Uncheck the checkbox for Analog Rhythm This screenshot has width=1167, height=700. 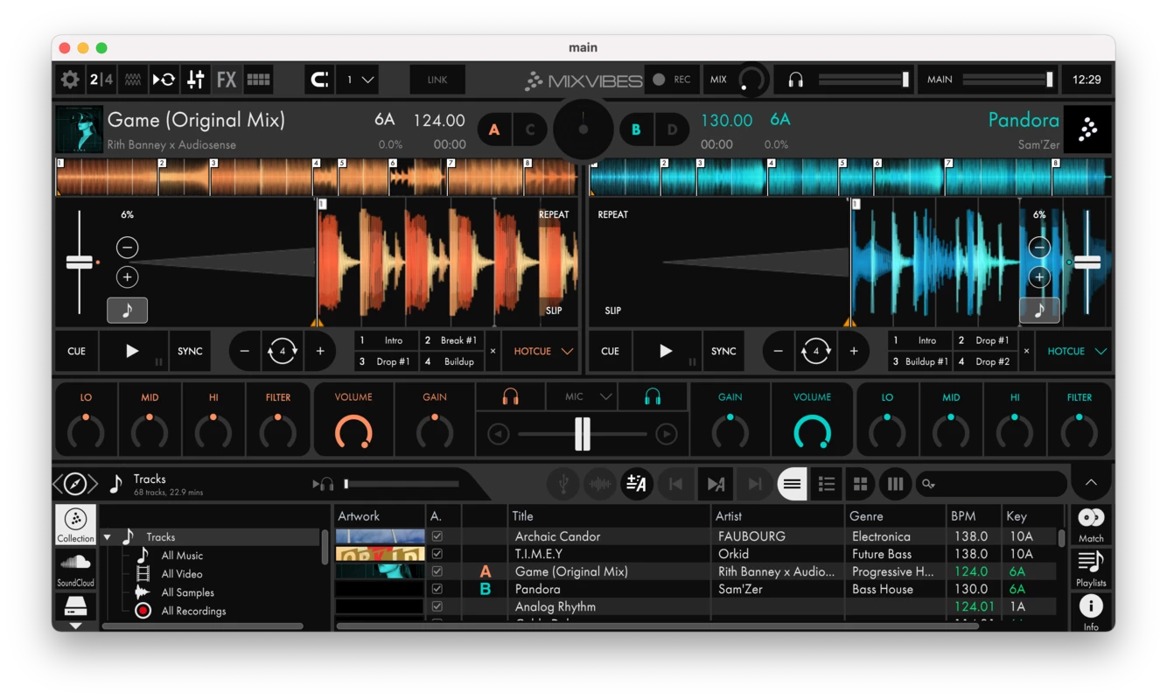pos(437,606)
